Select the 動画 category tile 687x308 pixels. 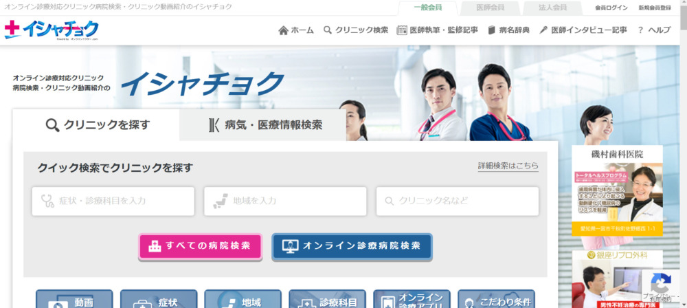[74, 299]
